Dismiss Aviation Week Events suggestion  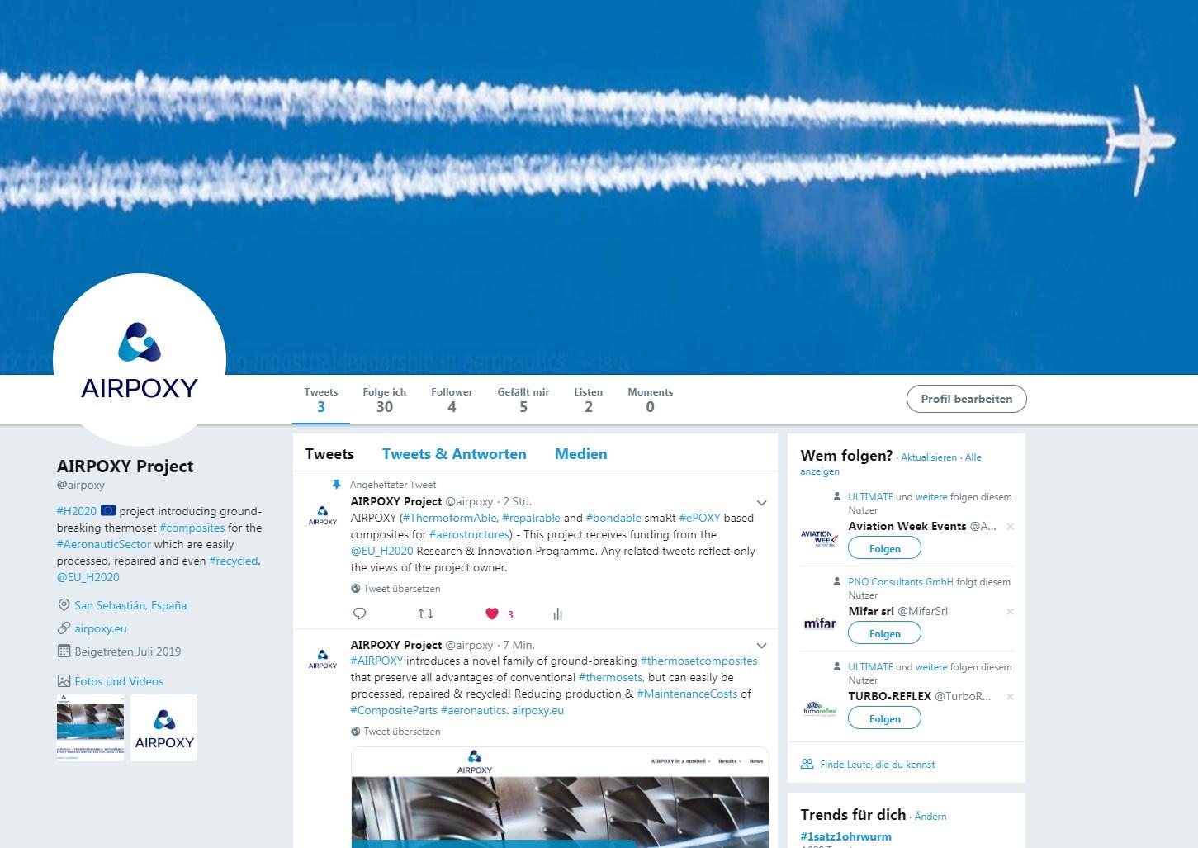click(x=1010, y=527)
